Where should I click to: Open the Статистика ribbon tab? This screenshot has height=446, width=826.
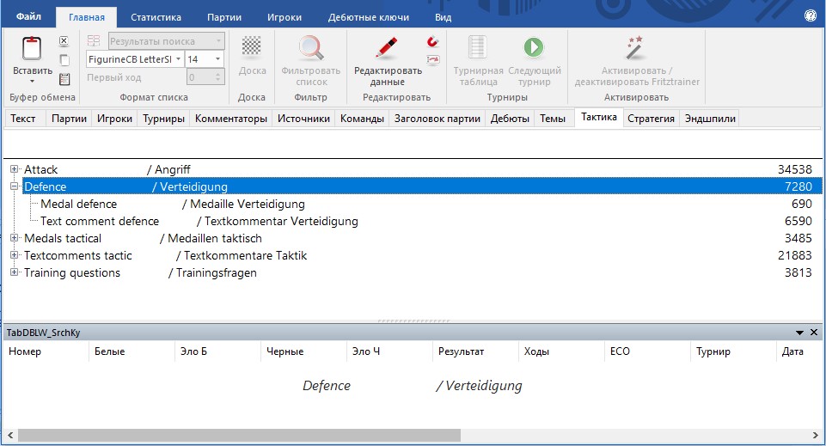(156, 16)
